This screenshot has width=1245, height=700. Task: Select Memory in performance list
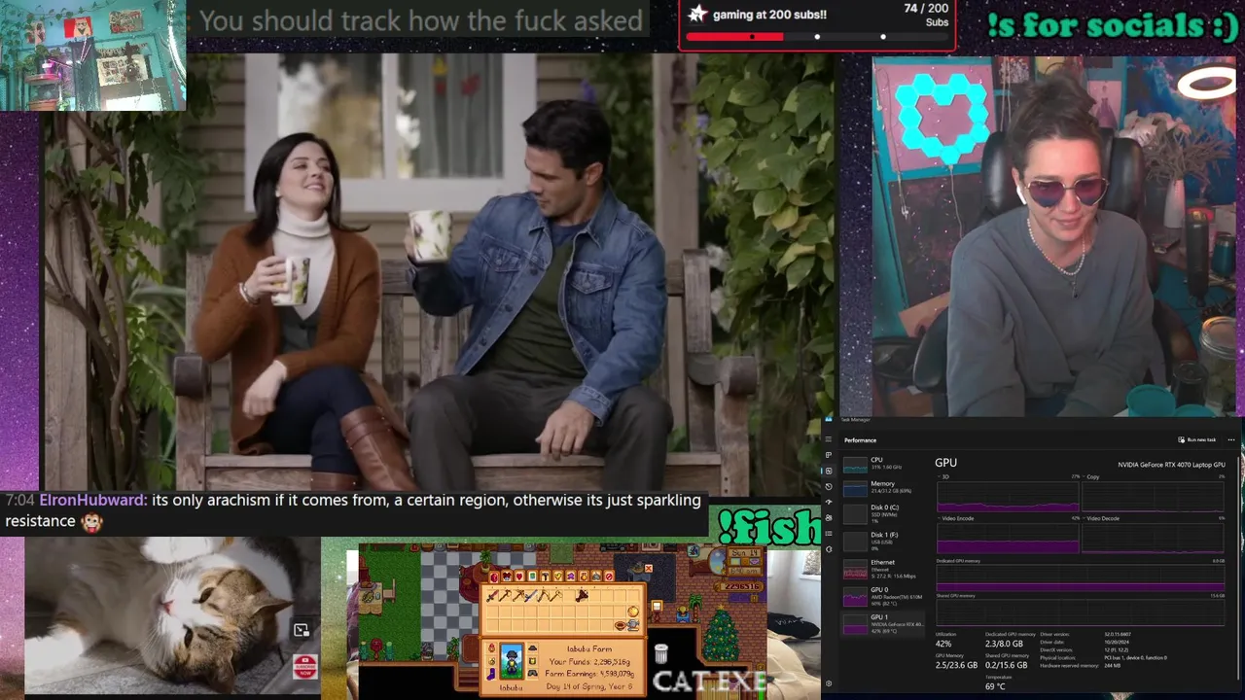click(883, 488)
